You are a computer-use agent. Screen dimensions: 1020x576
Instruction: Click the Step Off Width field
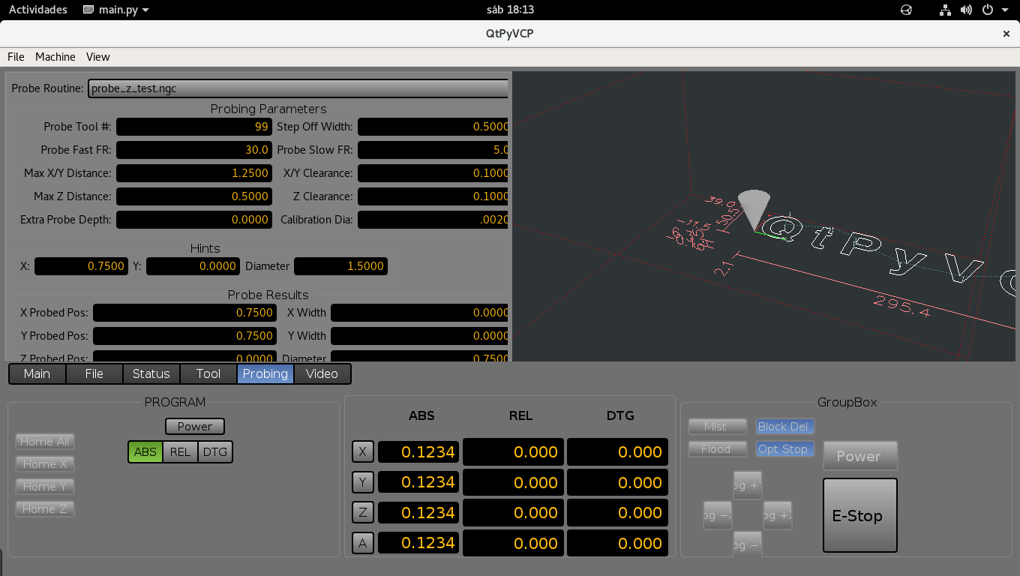click(433, 127)
